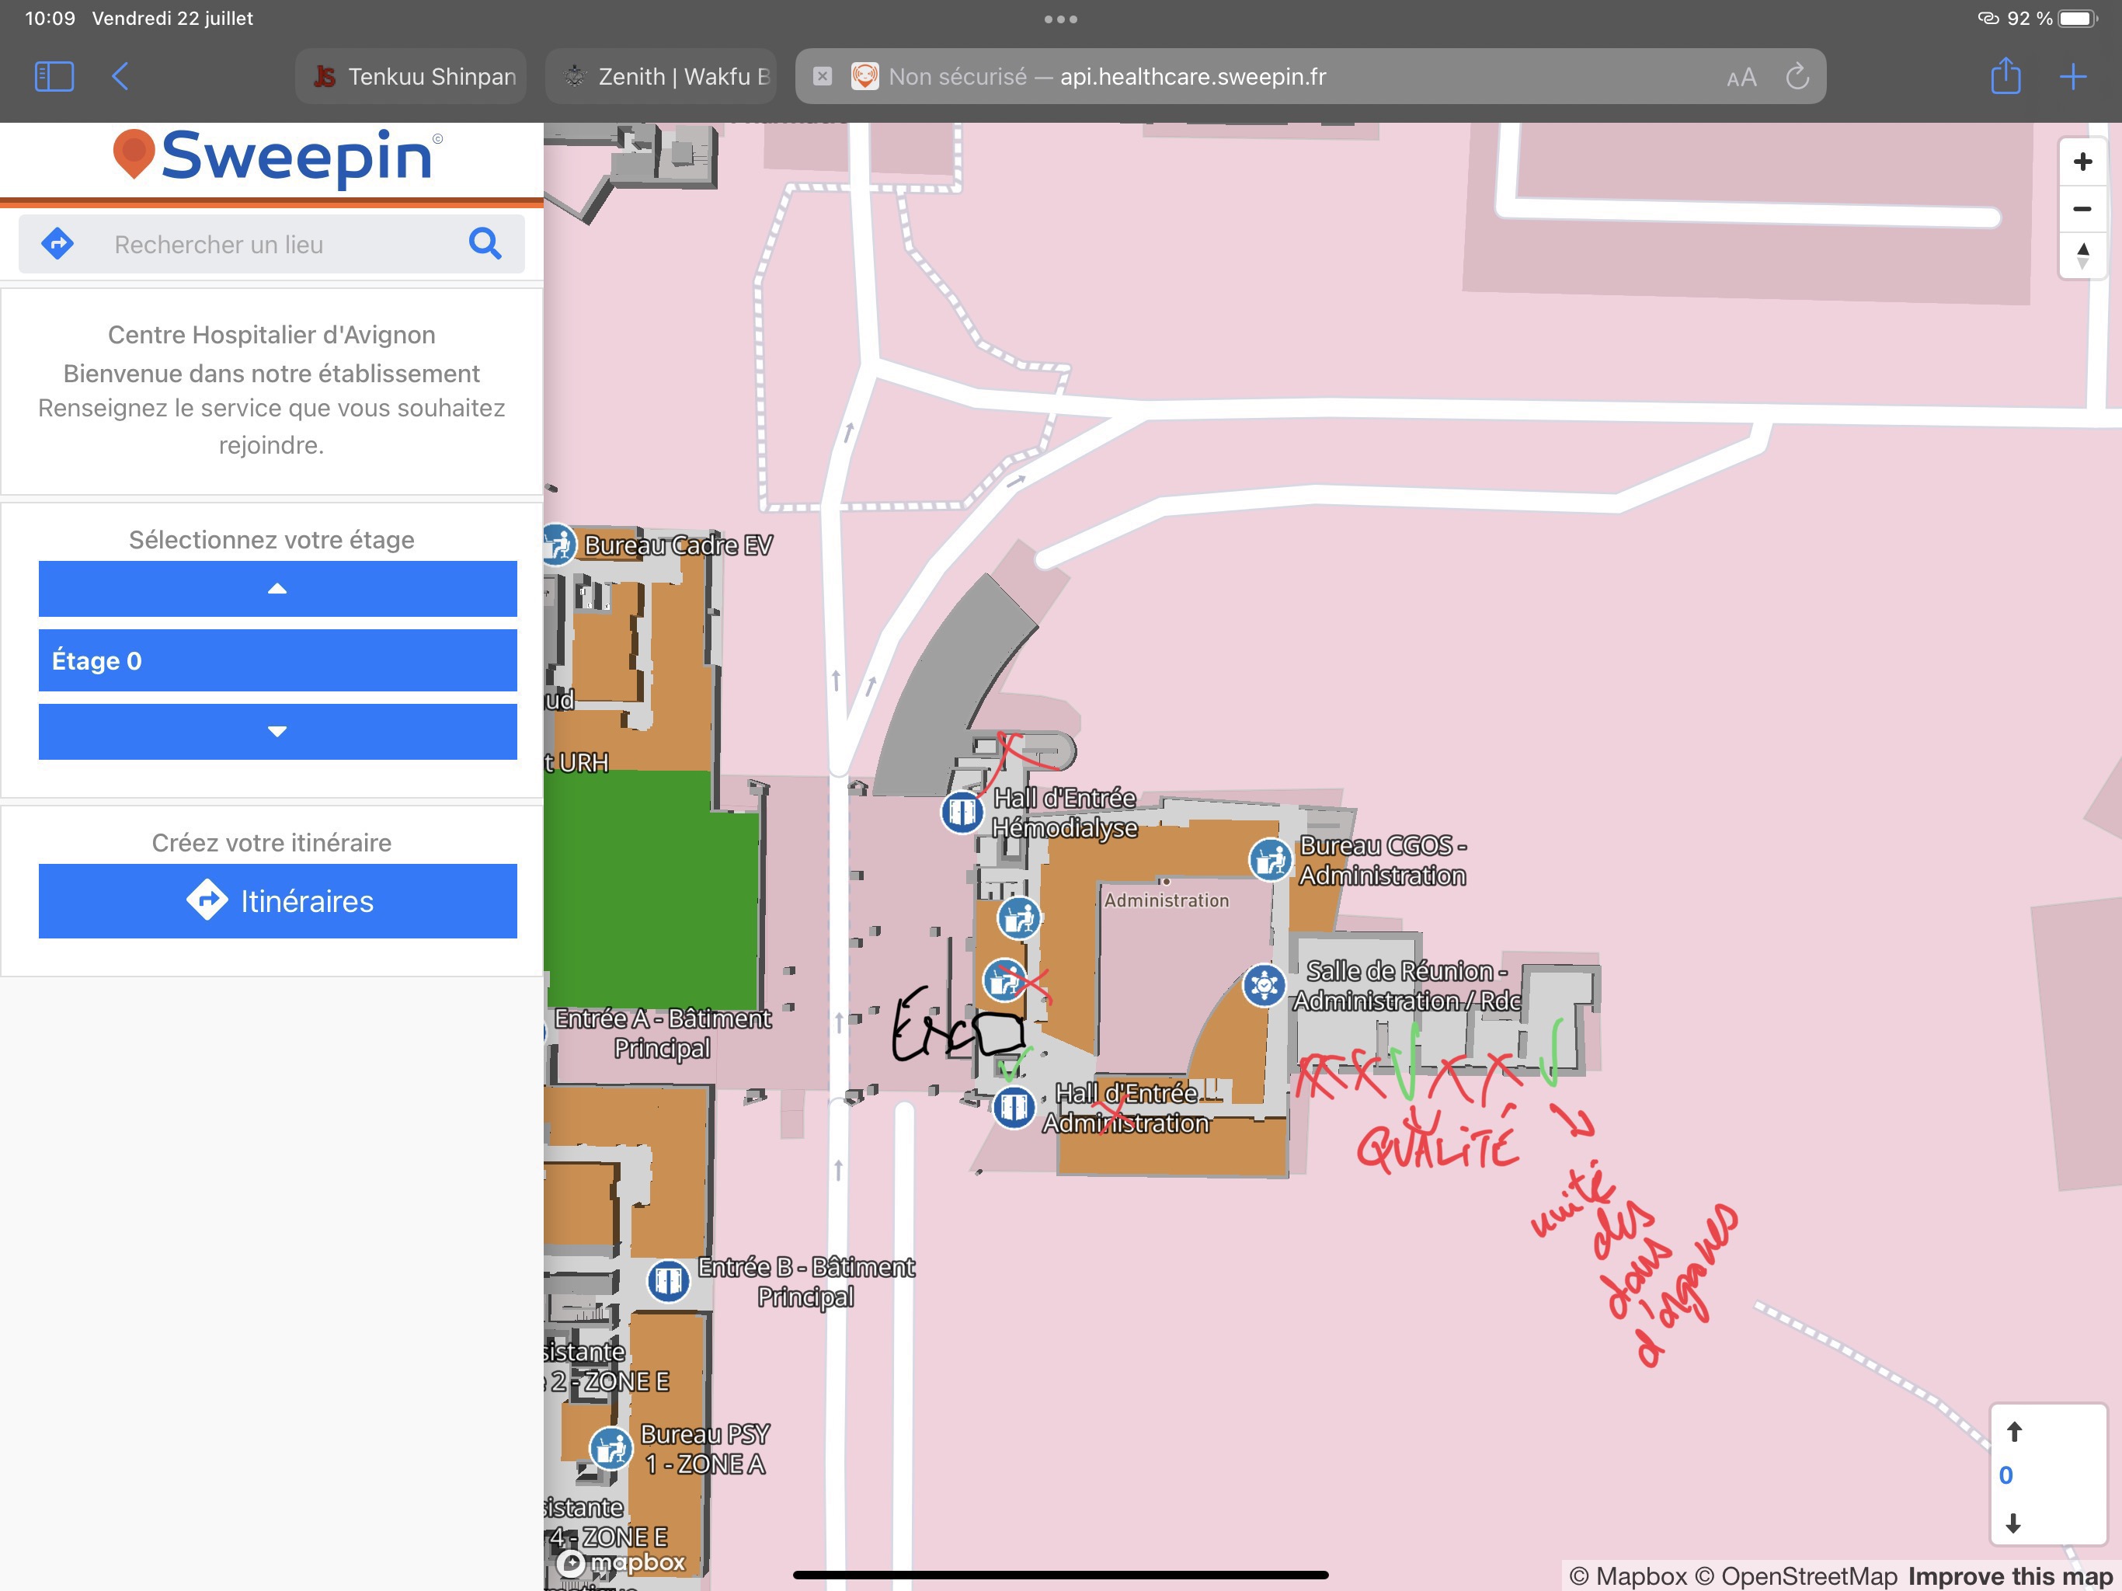Tap the Bureau CGOS Administration marker icon
2122x1591 pixels.
(x=1270, y=859)
